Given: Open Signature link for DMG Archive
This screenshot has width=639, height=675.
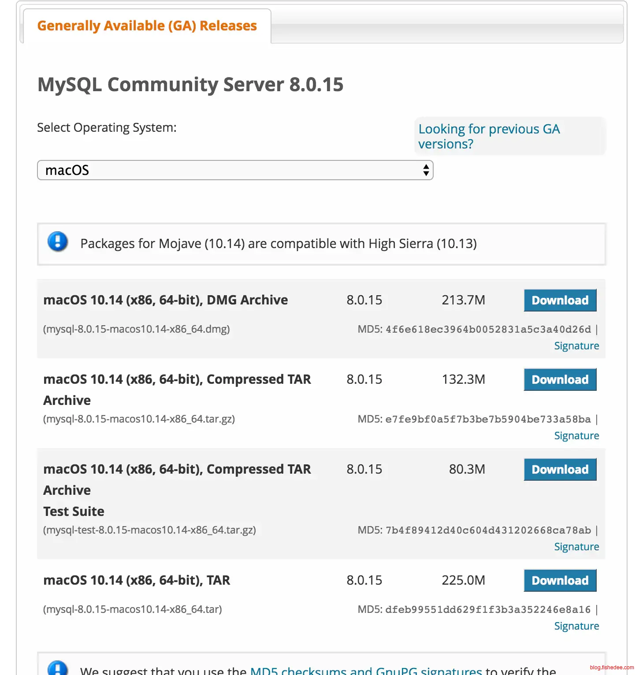Looking at the screenshot, I should point(576,346).
